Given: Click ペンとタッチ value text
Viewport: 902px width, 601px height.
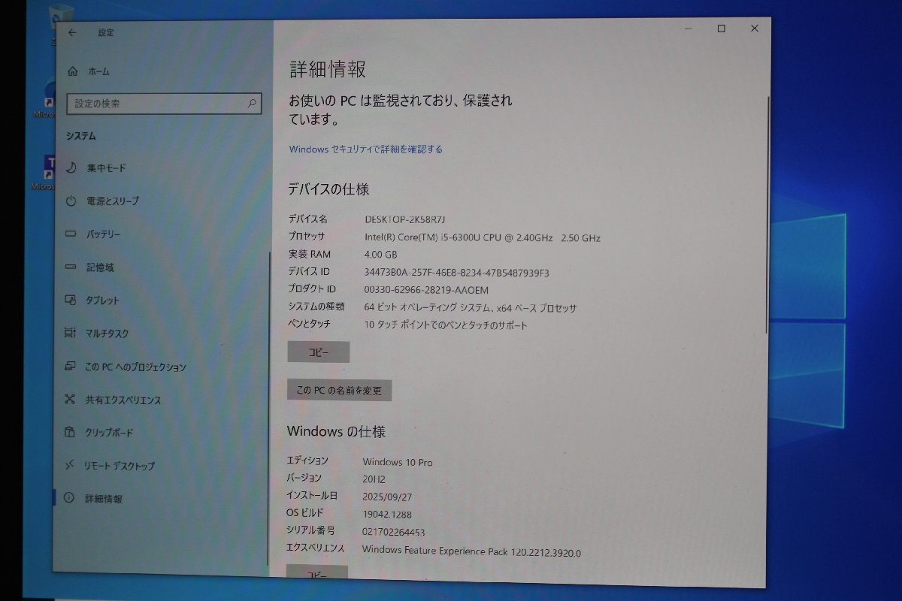Looking at the screenshot, I should coord(446,325).
